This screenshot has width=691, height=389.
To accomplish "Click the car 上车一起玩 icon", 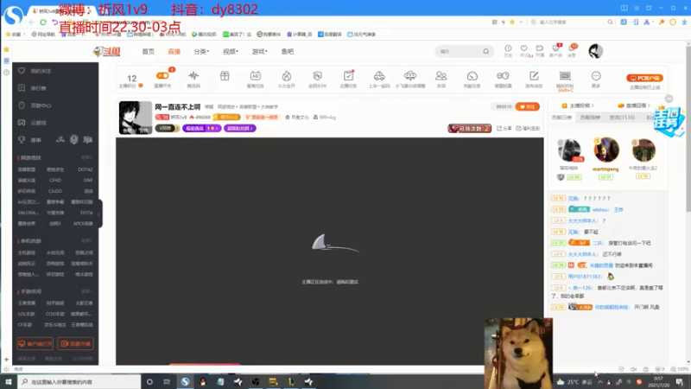I will (x=379, y=76).
